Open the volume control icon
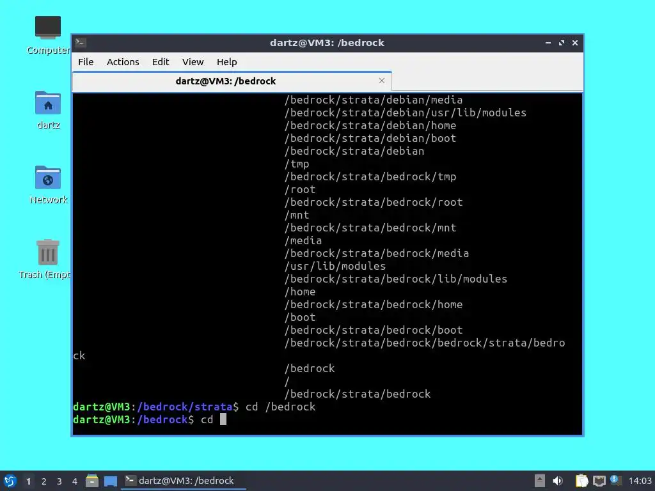 pyautogui.click(x=558, y=481)
